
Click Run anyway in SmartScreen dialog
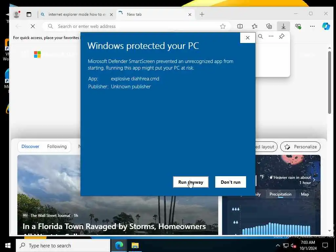pyautogui.click(x=191, y=182)
